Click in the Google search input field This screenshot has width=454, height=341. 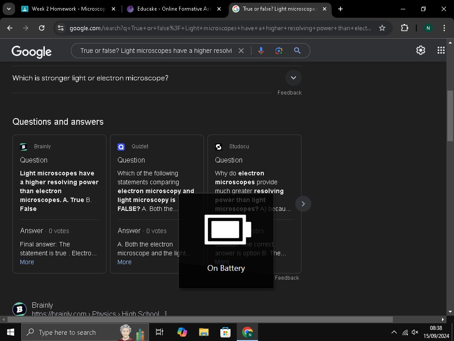click(156, 51)
